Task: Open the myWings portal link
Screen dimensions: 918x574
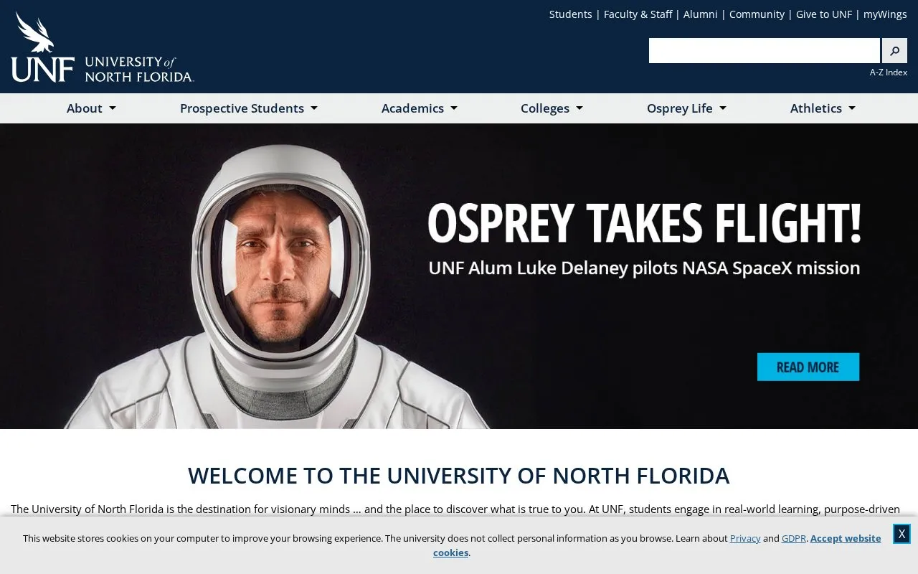Action: 885,14
